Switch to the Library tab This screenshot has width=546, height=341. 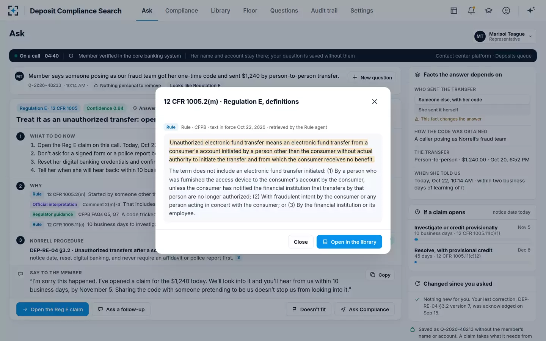(x=221, y=11)
